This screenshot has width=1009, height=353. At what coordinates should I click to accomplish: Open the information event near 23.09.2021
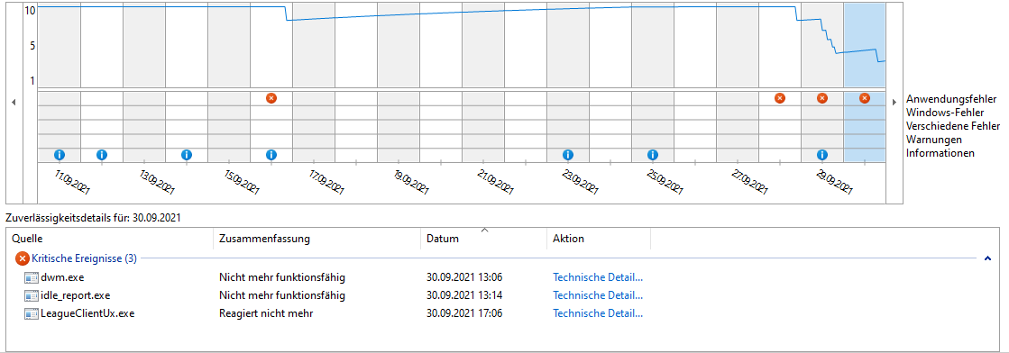coord(567,154)
